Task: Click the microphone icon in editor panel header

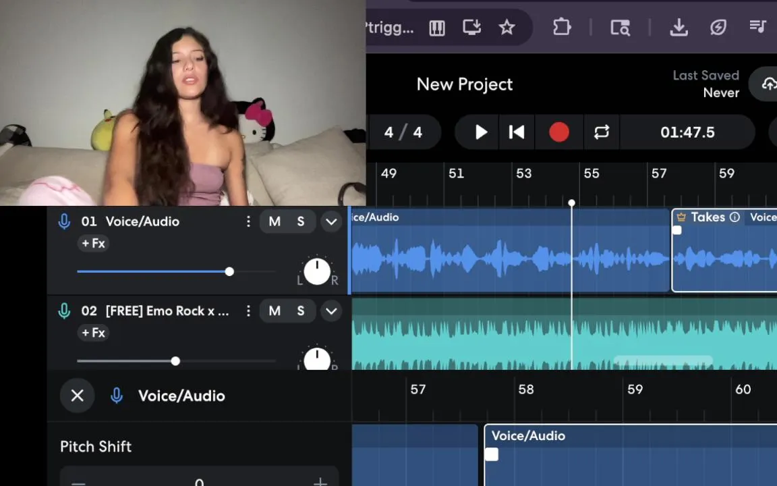Action: pos(117,396)
